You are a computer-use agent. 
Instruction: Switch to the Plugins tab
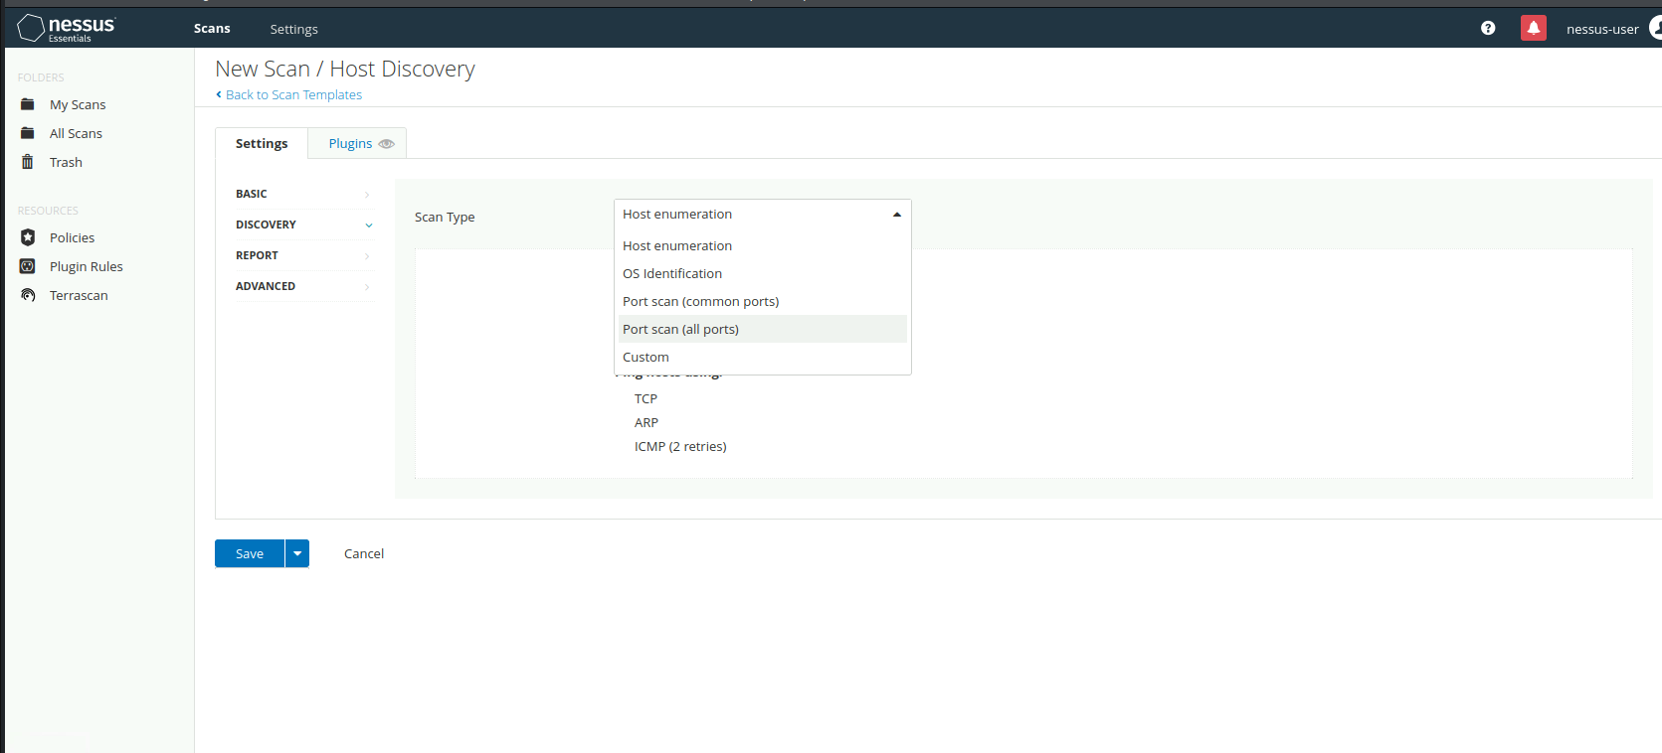[350, 144]
